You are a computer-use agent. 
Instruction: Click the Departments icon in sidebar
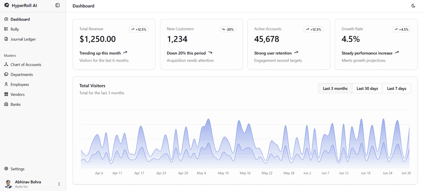(x=6, y=74)
